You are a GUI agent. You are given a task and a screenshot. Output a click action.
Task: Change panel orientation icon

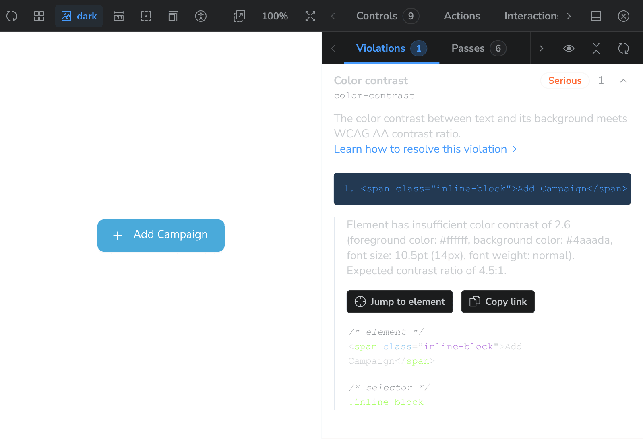596,16
